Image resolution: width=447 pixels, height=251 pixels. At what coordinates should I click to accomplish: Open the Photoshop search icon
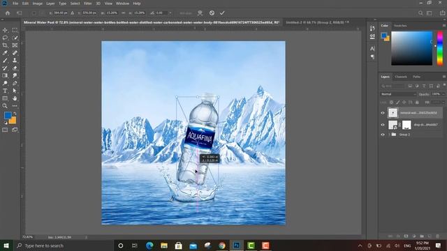(420, 13)
